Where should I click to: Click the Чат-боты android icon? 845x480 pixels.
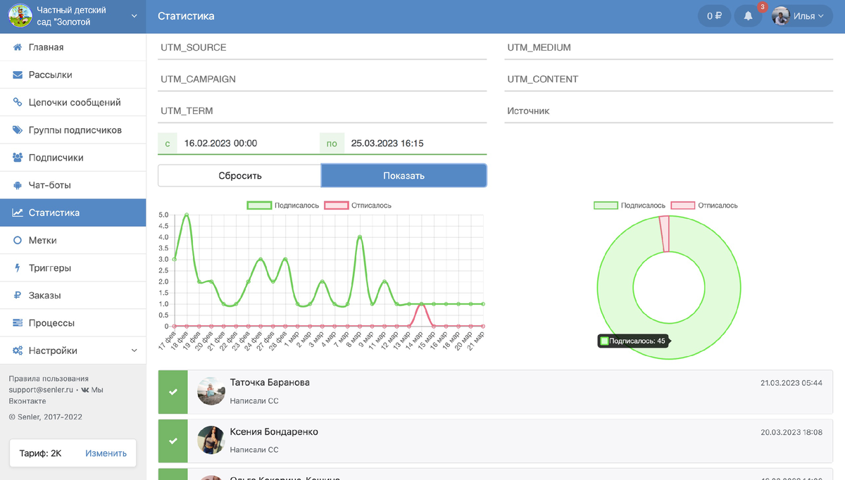click(18, 185)
